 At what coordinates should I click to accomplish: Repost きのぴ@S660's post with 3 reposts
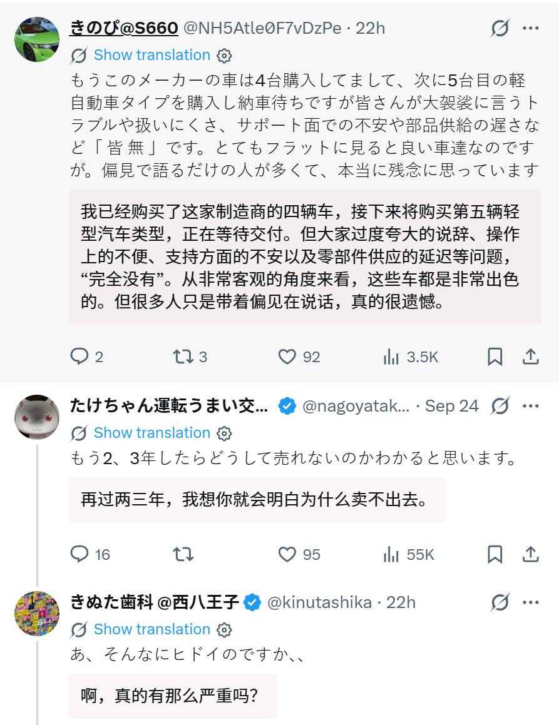pos(183,357)
